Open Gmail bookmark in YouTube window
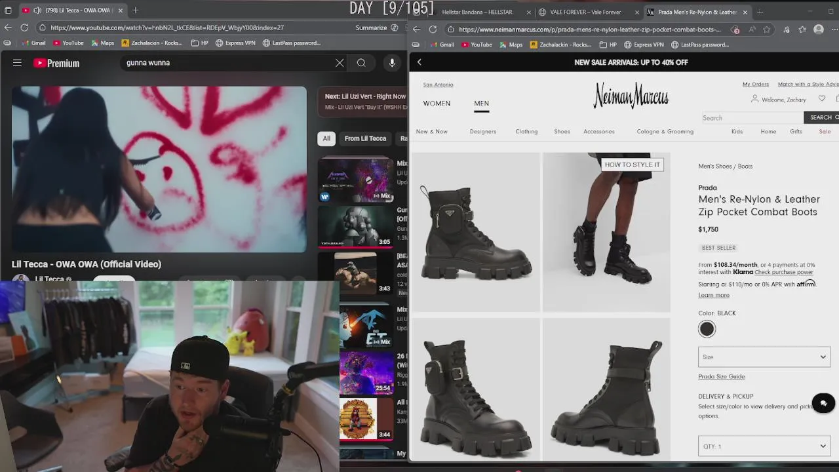 [x=33, y=43]
